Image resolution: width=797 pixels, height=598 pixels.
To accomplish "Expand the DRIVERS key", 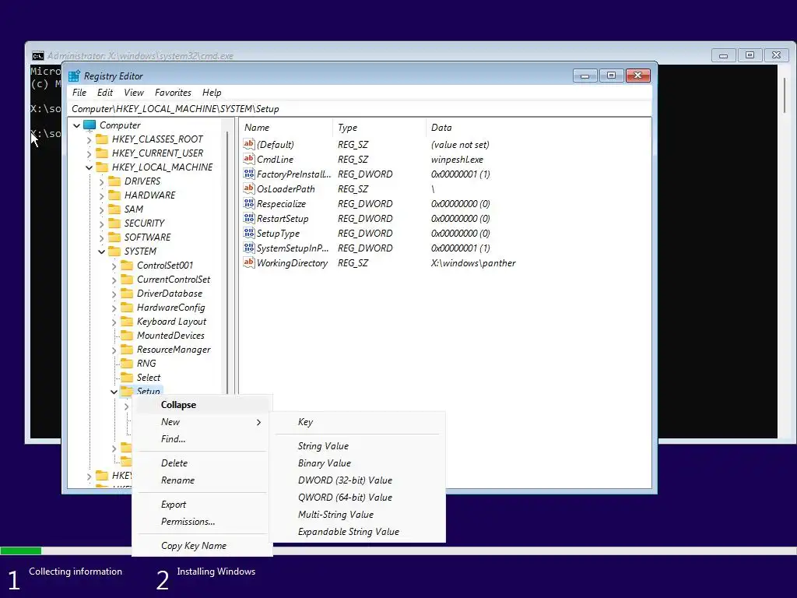I will point(102,181).
